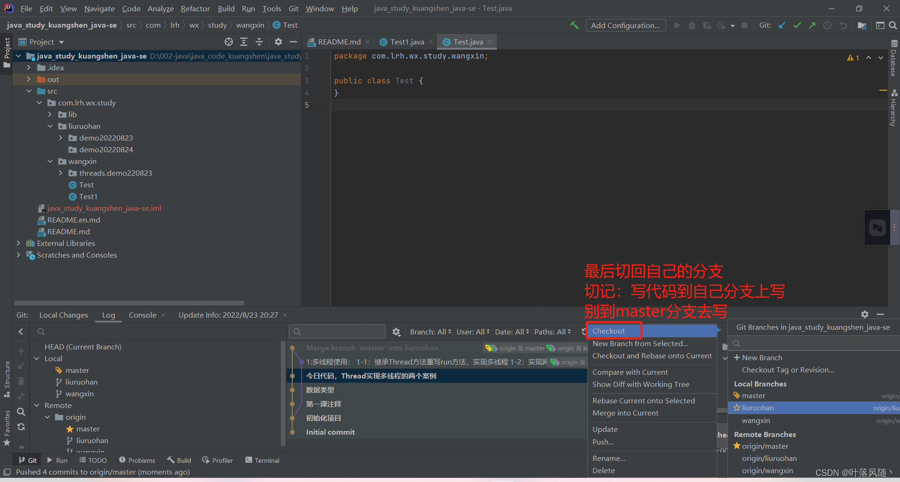This screenshot has width=900, height=482.
Task: Close the Update Info tab
Action: click(x=285, y=315)
